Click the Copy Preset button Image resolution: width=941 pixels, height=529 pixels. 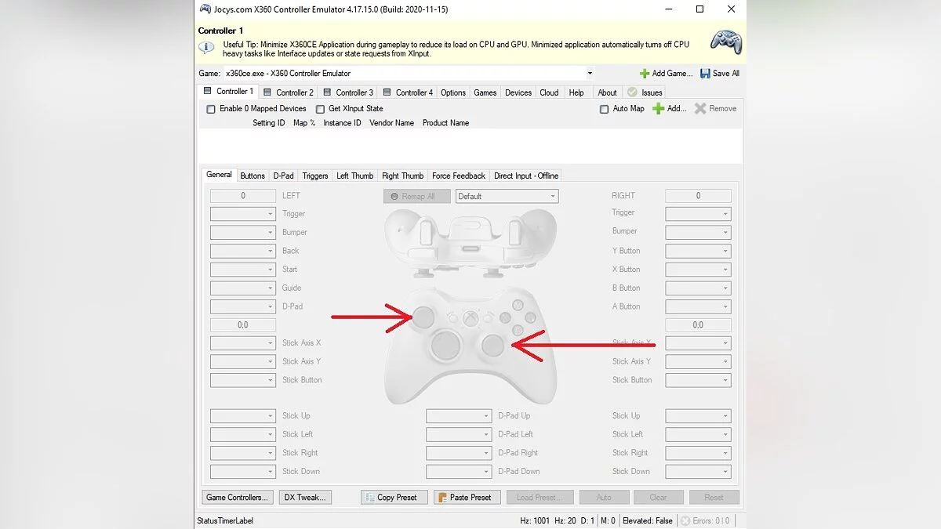(x=394, y=498)
